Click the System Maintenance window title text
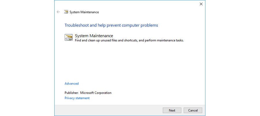This screenshot has width=260, height=116. (84, 12)
